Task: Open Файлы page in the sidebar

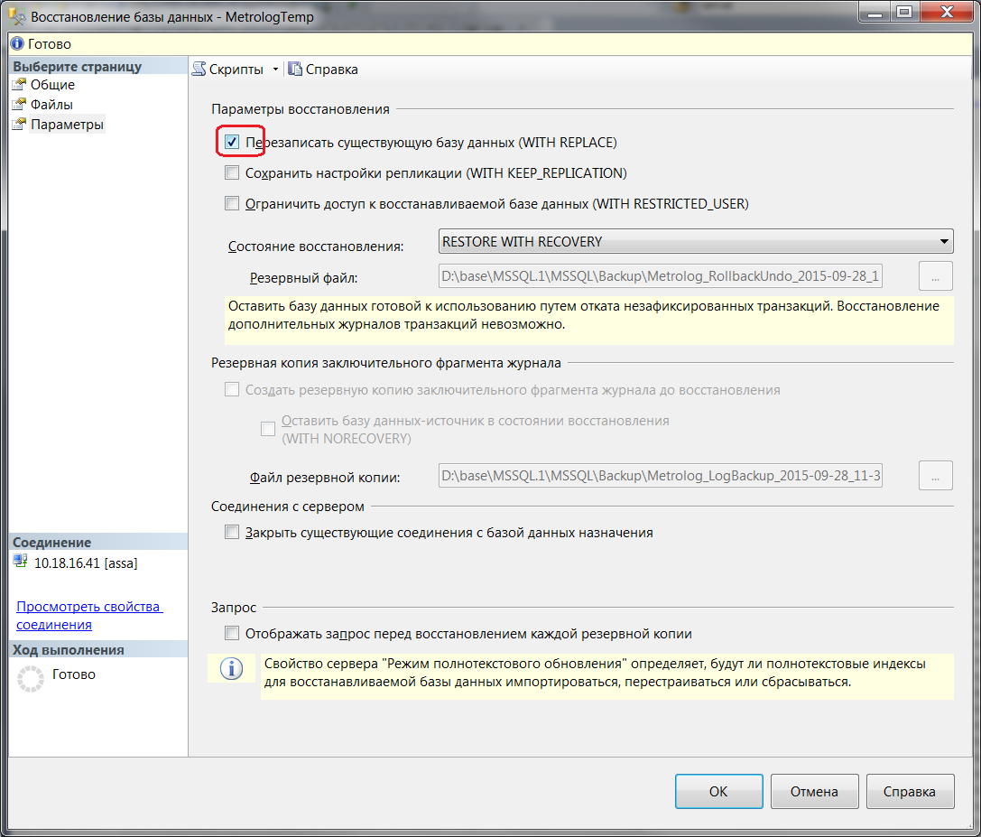Action: tap(51, 105)
